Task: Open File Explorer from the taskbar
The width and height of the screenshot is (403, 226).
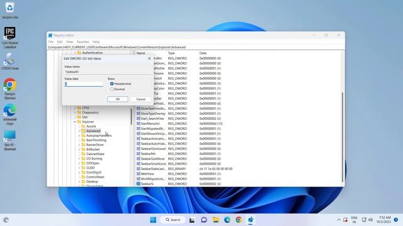Action: coord(215,220)
